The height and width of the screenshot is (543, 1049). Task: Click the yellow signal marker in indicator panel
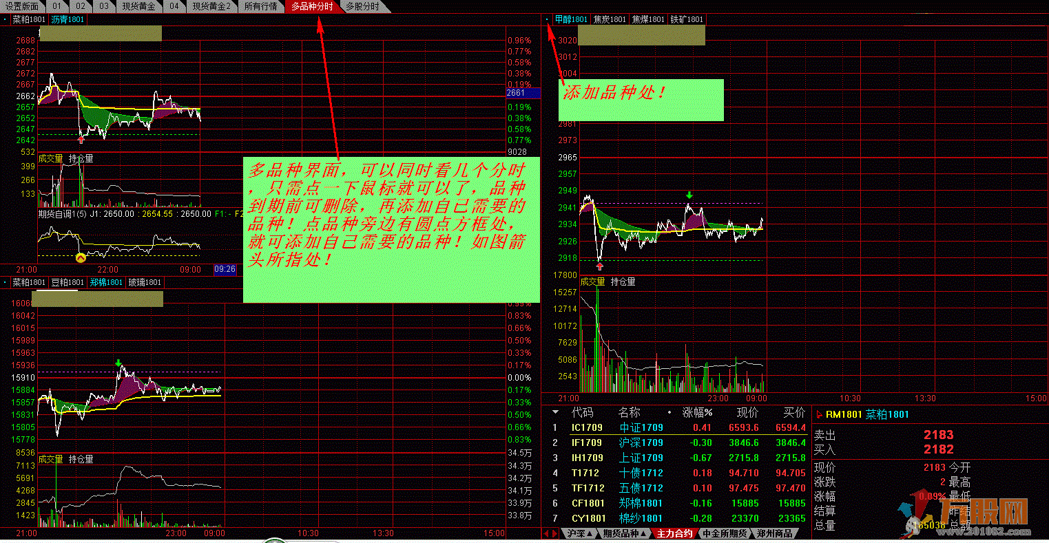tap(80, 258)
